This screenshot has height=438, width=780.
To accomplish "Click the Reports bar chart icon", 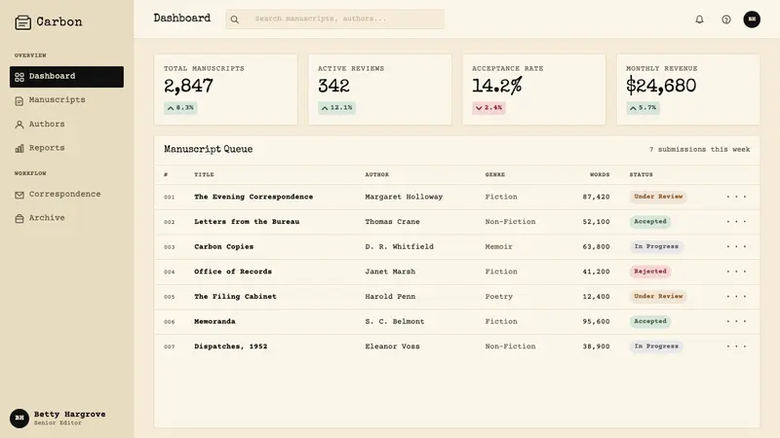I will [19, 149].
